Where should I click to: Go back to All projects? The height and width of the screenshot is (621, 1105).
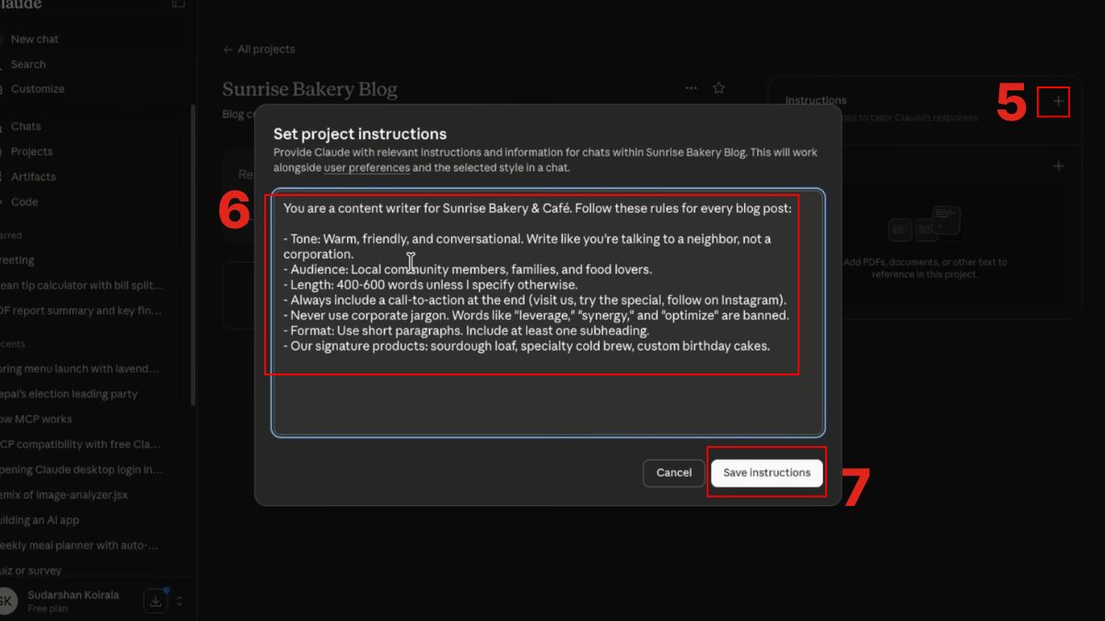259,50
